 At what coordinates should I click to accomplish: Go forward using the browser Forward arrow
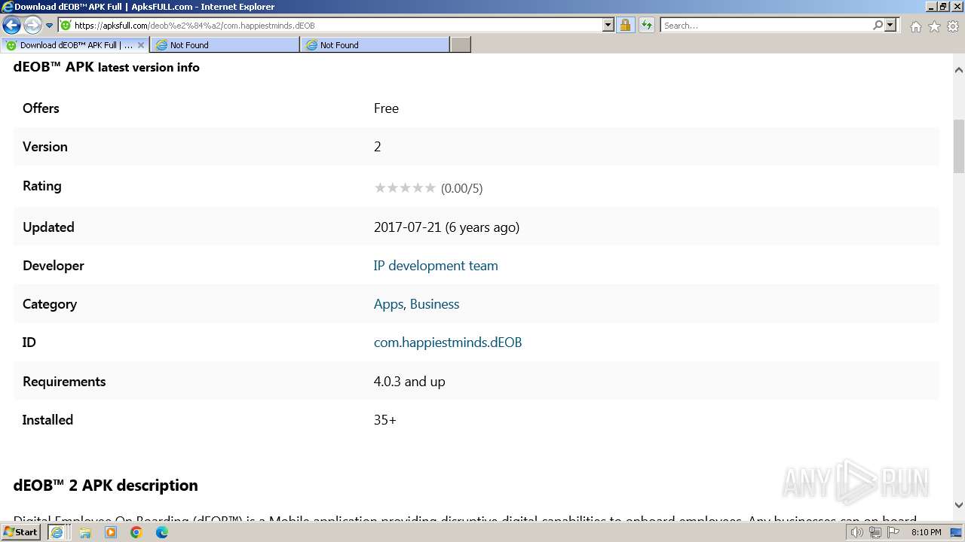[32, 25]
